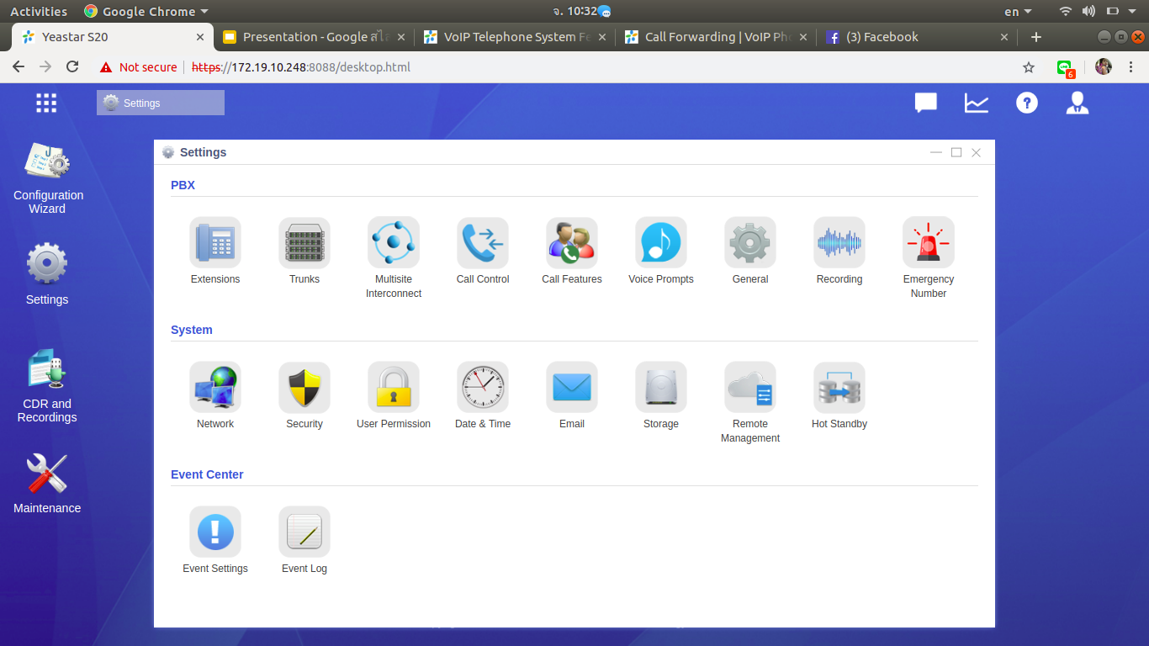Open Recording settings icon
This screenshot has width=1149, height=646.
(839, 242)
